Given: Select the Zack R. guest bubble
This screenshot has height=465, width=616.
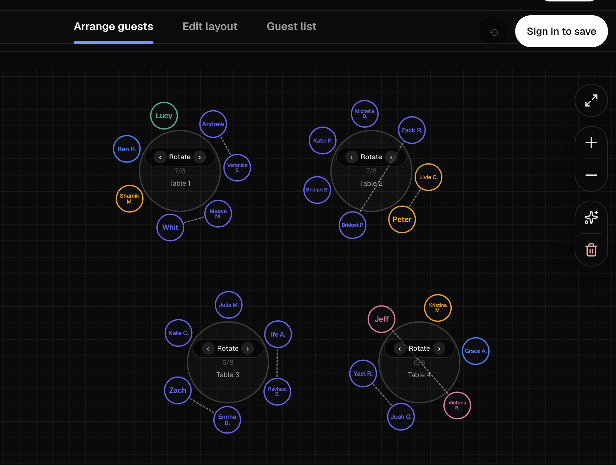Looking at the screenshot, I should tap(412, 130).
